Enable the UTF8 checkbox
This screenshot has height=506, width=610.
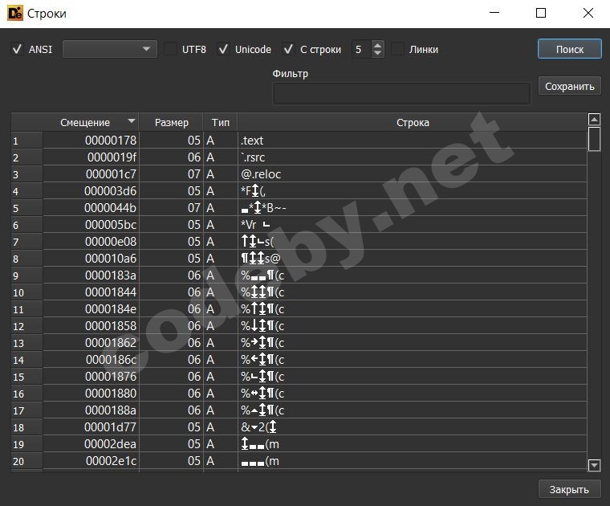170,50
